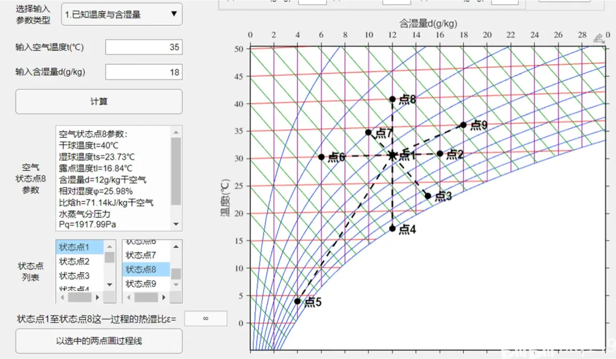Click the 比焓h=71.14kJ/kg干空气 line
This screenshot has height=359, width=616.
point(106,202)
